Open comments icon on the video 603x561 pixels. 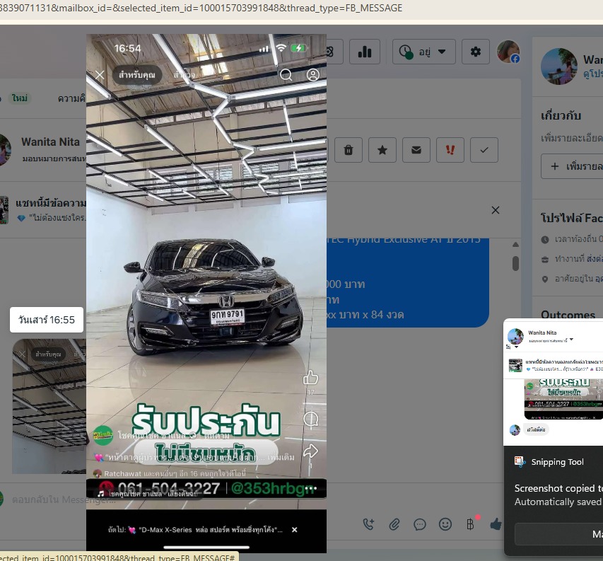(x=310, y=420)
